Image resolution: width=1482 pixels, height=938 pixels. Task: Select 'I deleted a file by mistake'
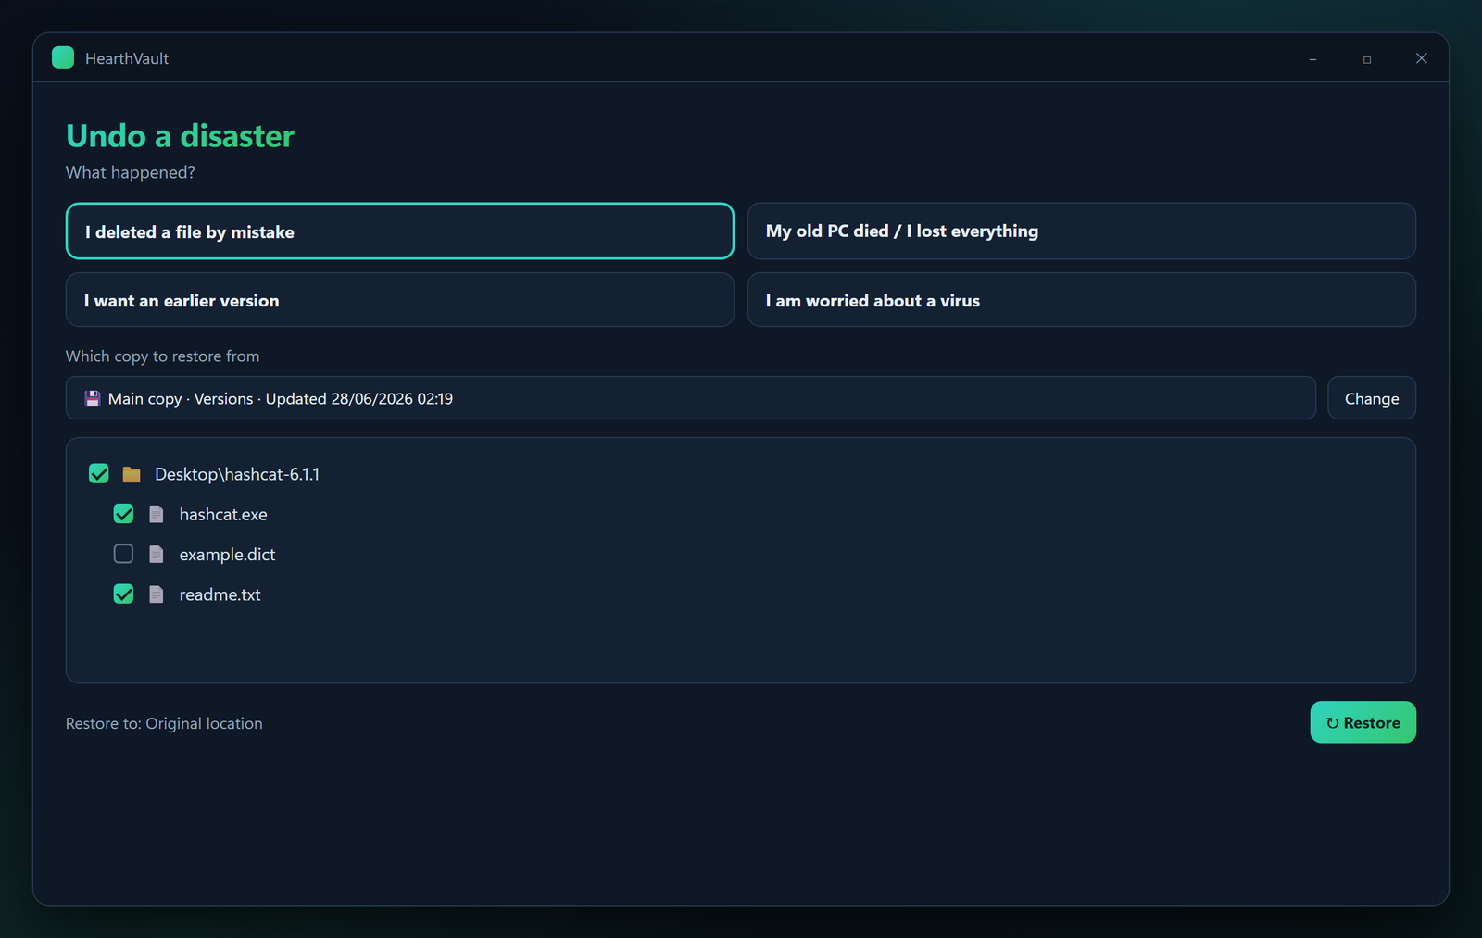pyautogui.click(x=400, y=231)
